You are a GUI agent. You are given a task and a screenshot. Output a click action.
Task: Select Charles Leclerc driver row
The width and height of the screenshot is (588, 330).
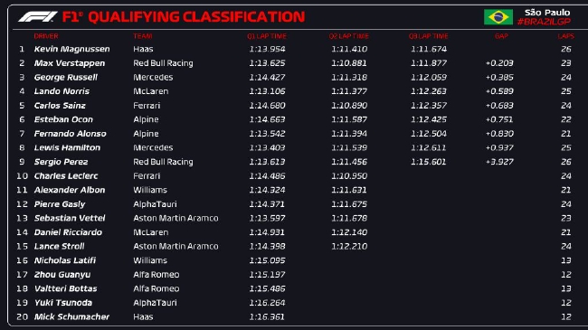point(294,176)
